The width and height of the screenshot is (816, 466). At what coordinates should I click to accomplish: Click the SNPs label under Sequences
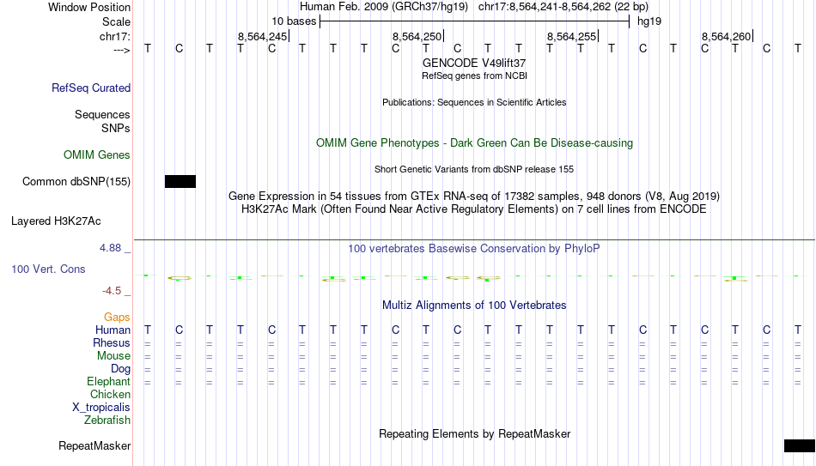point(116,128)
